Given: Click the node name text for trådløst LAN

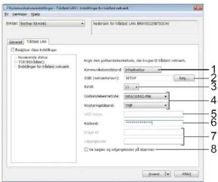Looking at the screenshot, I should (131, 24).
